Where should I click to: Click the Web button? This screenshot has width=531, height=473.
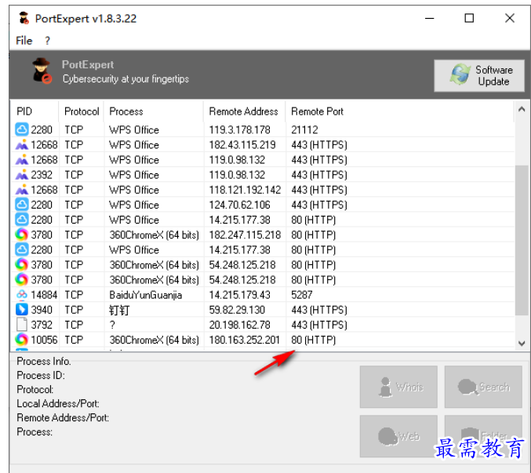point(398,436)
